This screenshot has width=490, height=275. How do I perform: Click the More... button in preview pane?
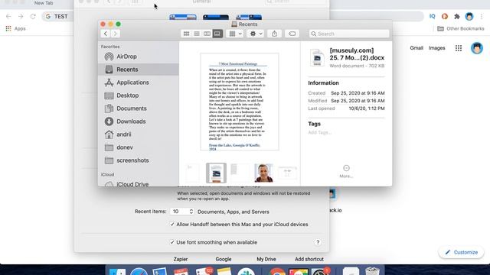346,171
